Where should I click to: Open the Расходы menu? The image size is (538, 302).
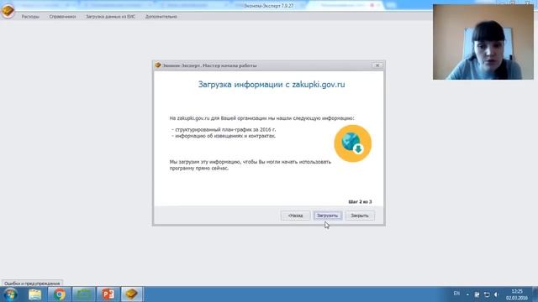[x=30, y=17]
